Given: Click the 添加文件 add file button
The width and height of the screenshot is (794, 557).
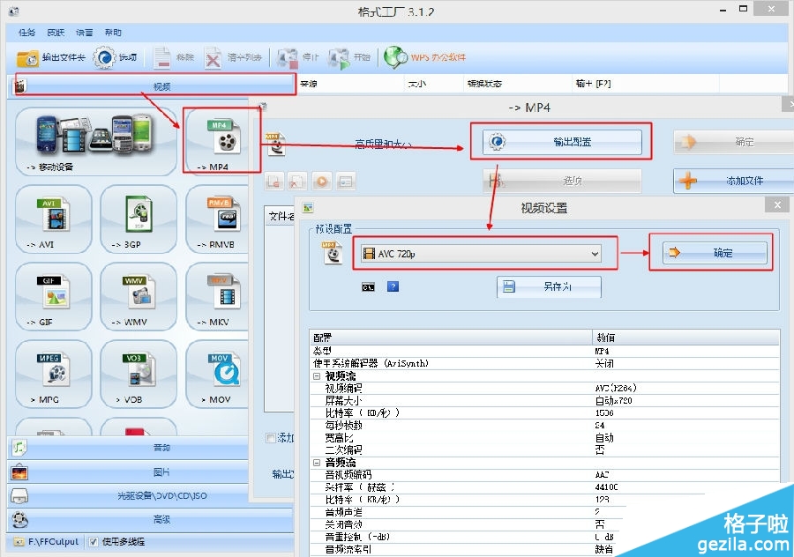Looking at the screenshot, I should [x=733, y=181].
